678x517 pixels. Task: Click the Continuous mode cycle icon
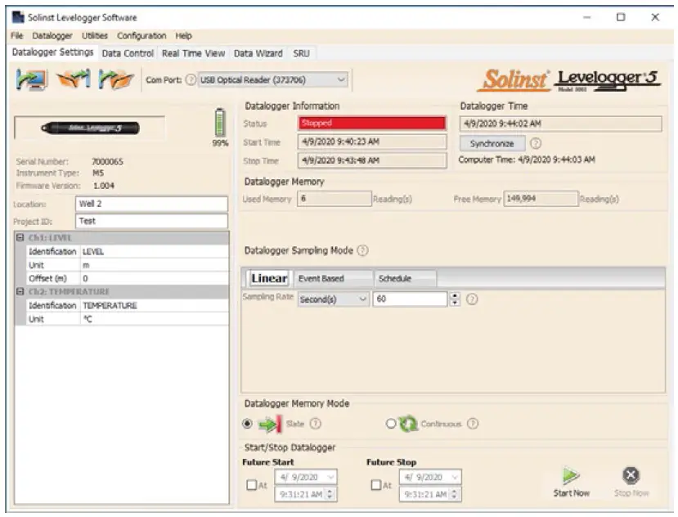click(408, 424)
